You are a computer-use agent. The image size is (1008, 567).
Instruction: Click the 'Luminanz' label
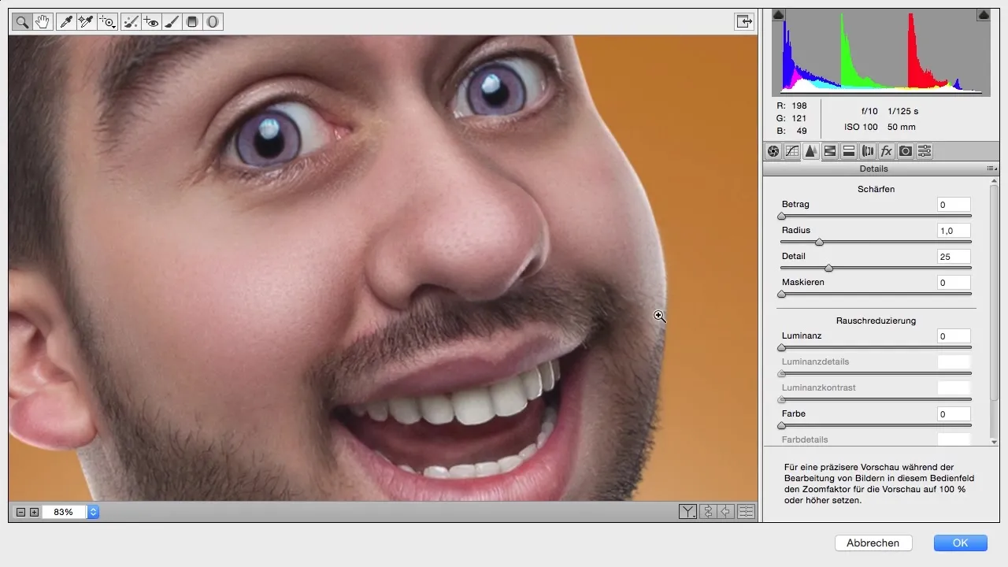coord(800,335)
